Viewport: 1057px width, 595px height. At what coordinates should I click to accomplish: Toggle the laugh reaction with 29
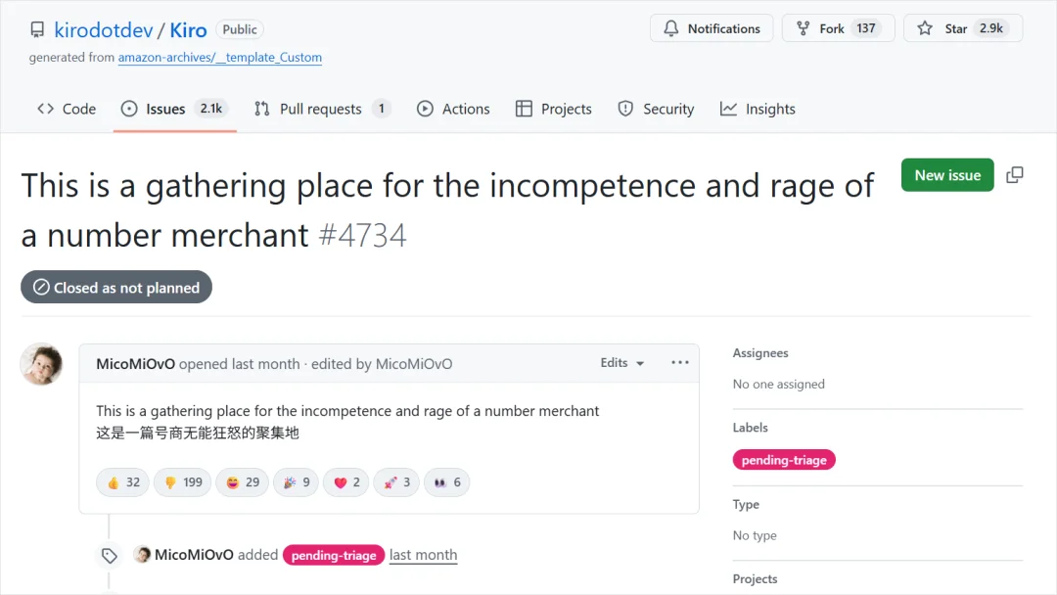(243, 482)
